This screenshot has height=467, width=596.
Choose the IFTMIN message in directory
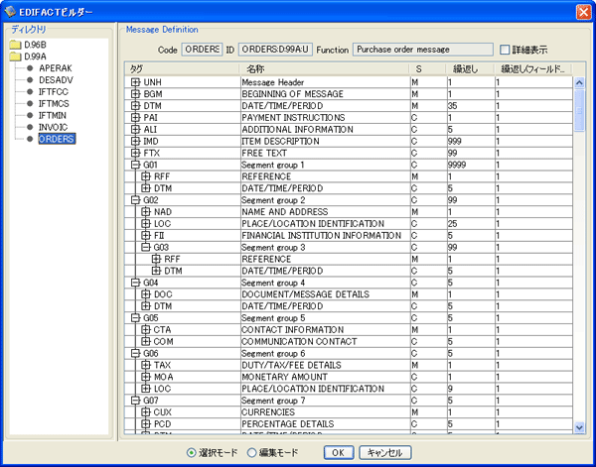point(55,115)
